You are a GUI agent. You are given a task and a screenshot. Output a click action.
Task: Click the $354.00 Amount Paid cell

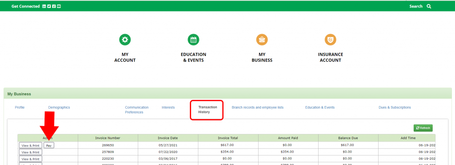pos(288,152)
